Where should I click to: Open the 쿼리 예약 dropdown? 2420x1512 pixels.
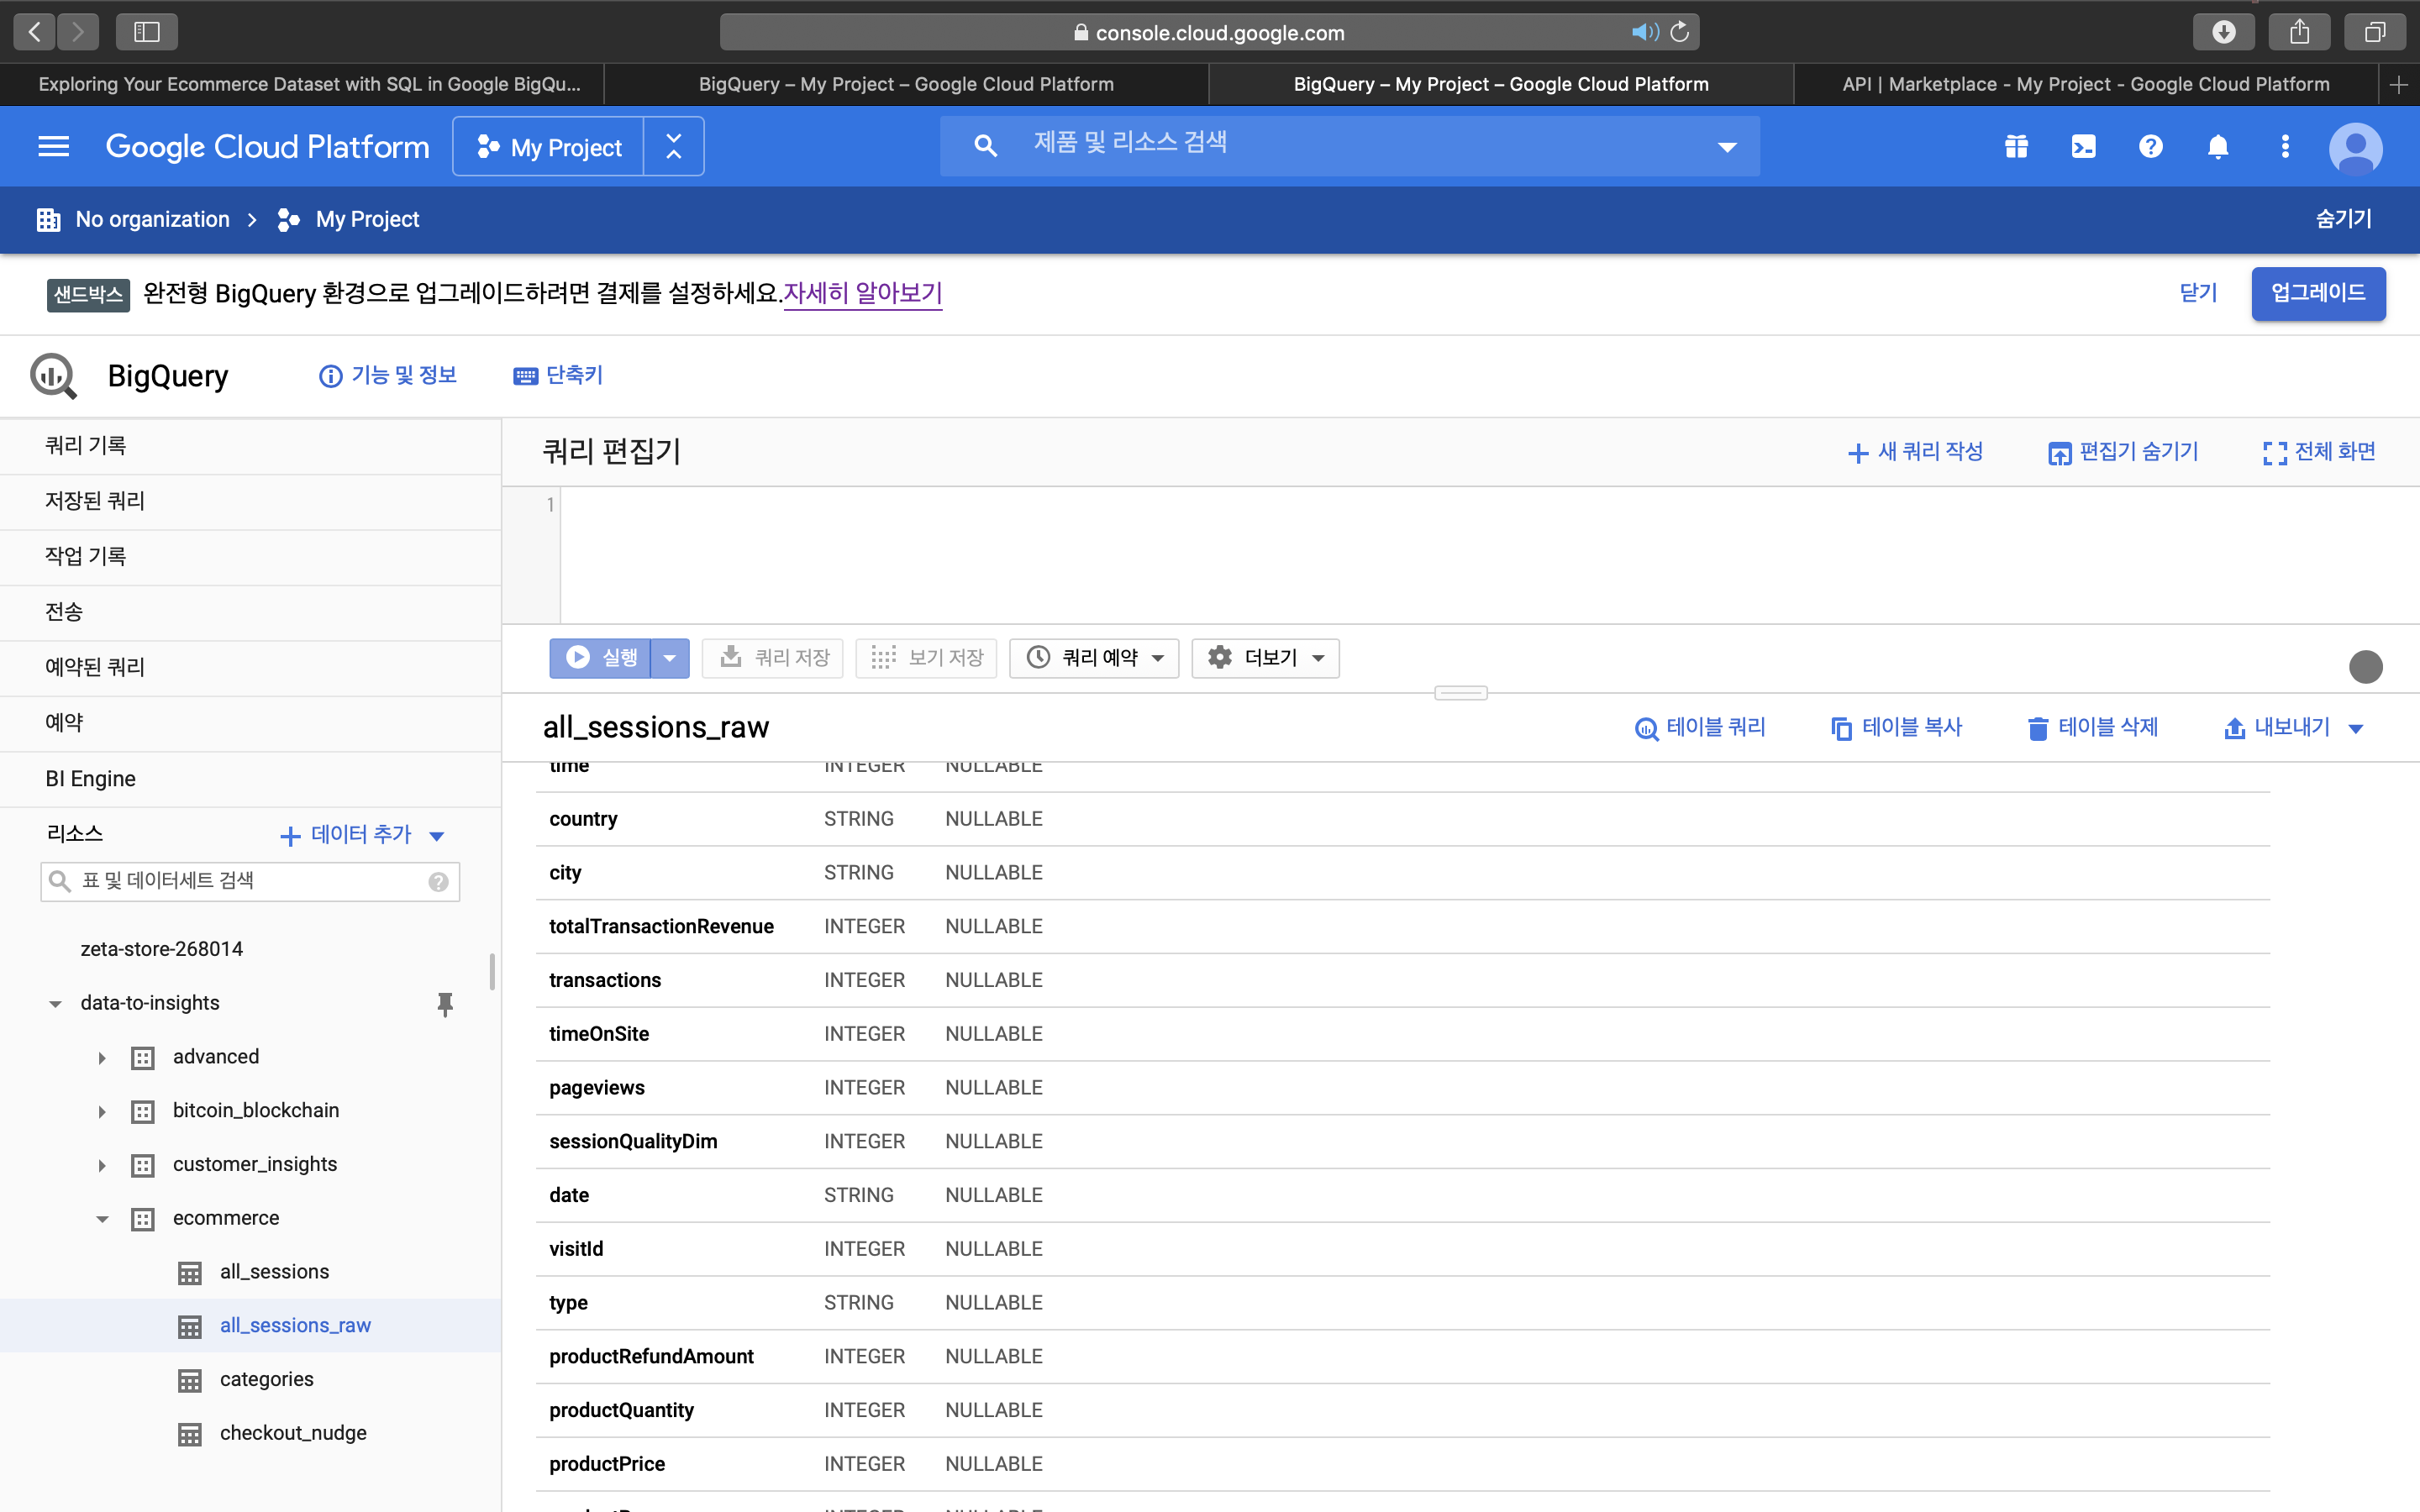[x=1094, y=657]
